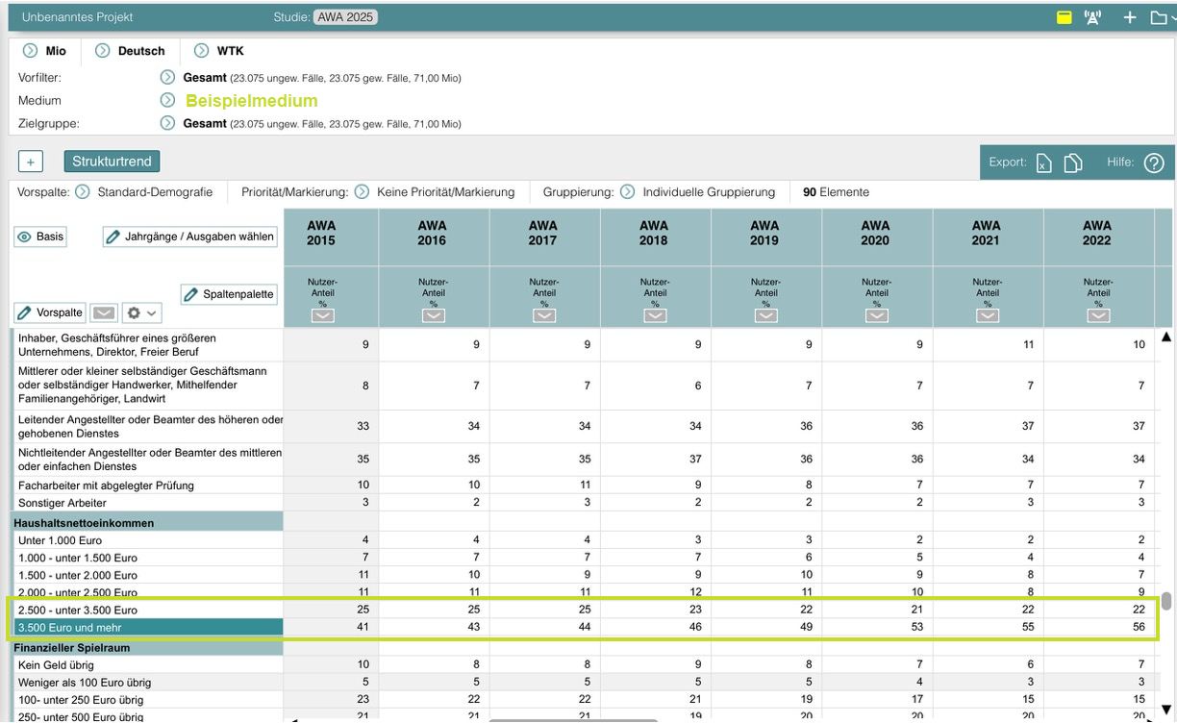Screen dimensions: 1177x723
Task: Toggle Basis visibility with eye button
Action: click(x=39, y=237)
